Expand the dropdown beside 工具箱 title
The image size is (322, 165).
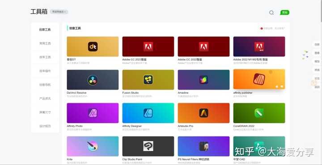coord(59,12)
